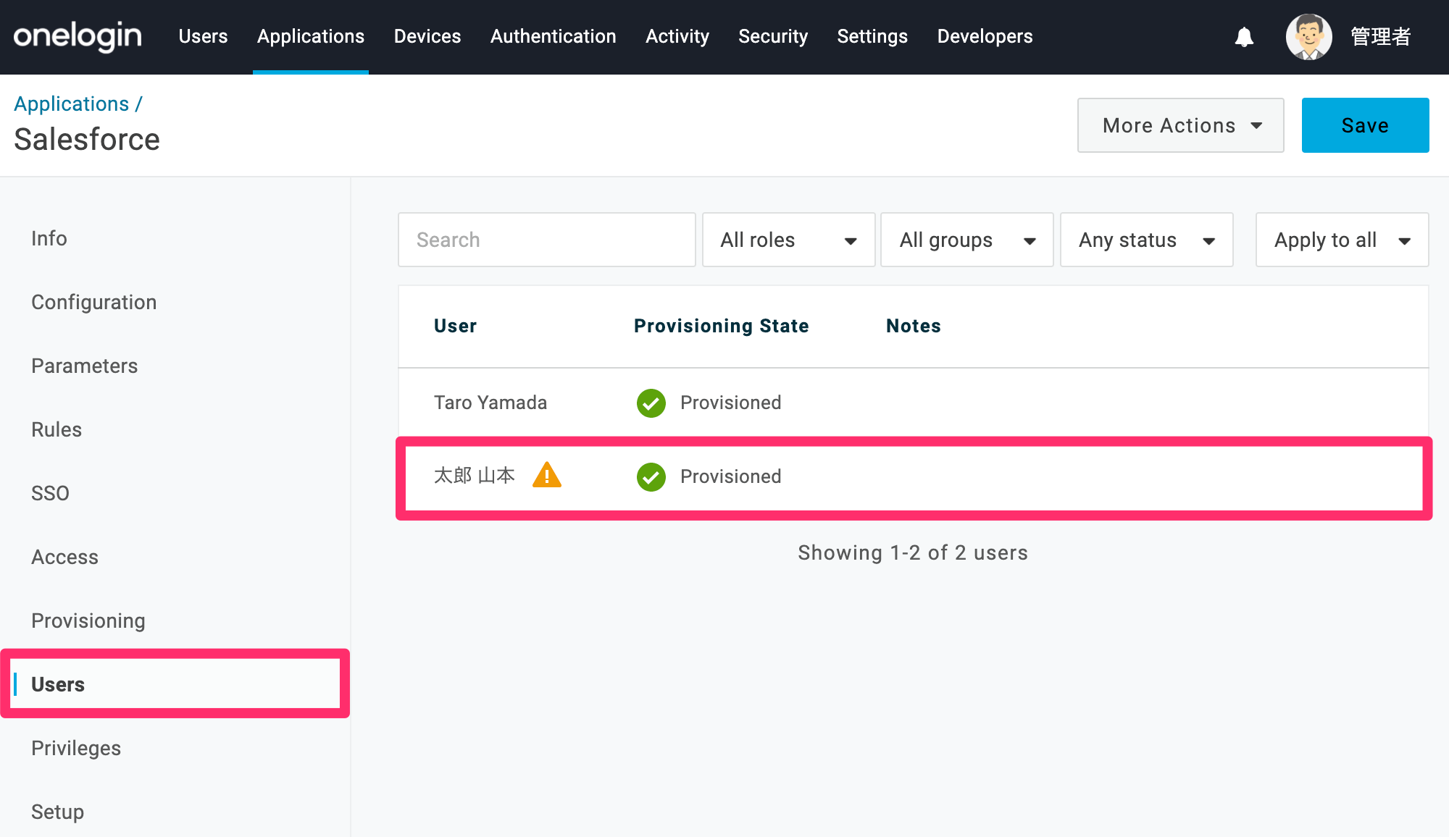Image resolution: width=1449 pixels, height=837 pixels.
Task: Click the admin user avatar
Action: click(x=1308, y=37)
